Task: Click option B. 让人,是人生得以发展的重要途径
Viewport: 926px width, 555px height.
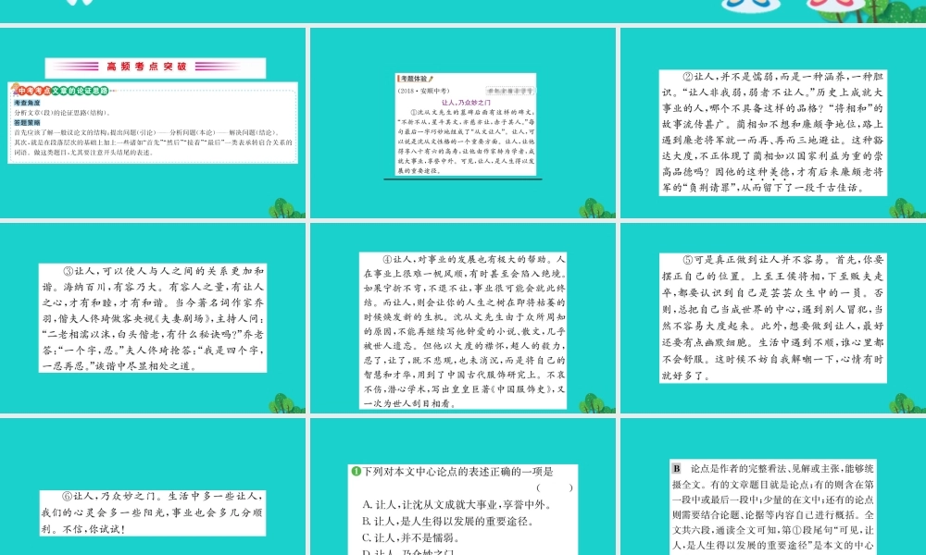Action: click(448, 522)
